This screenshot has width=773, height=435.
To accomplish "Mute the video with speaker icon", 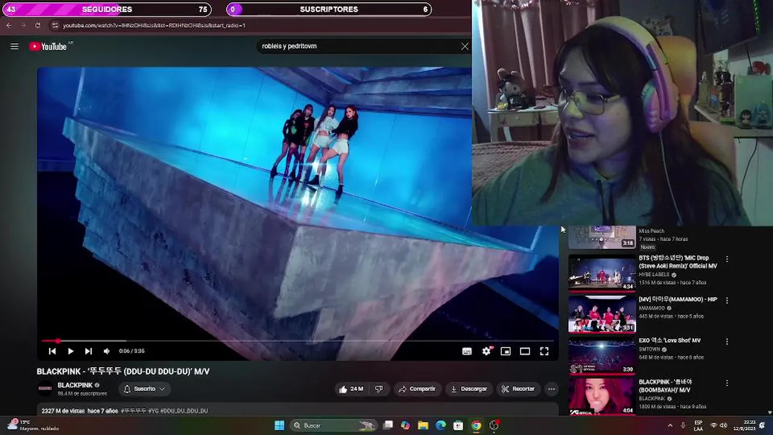I will (106, 351).
